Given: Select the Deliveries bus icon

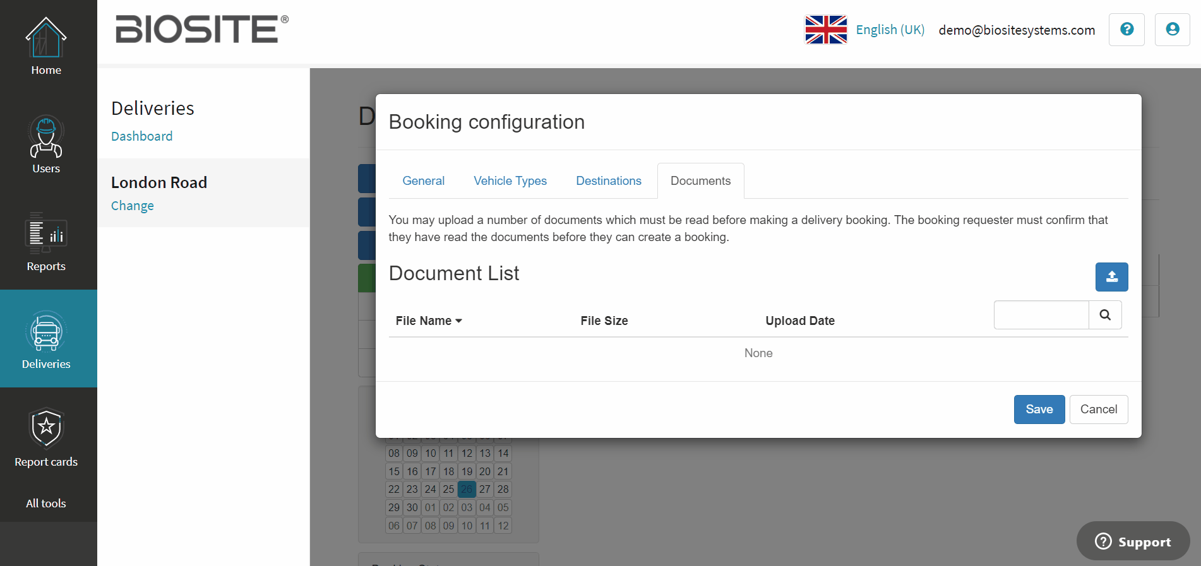Looking at the screenshot, I should [x=46, y=331].
